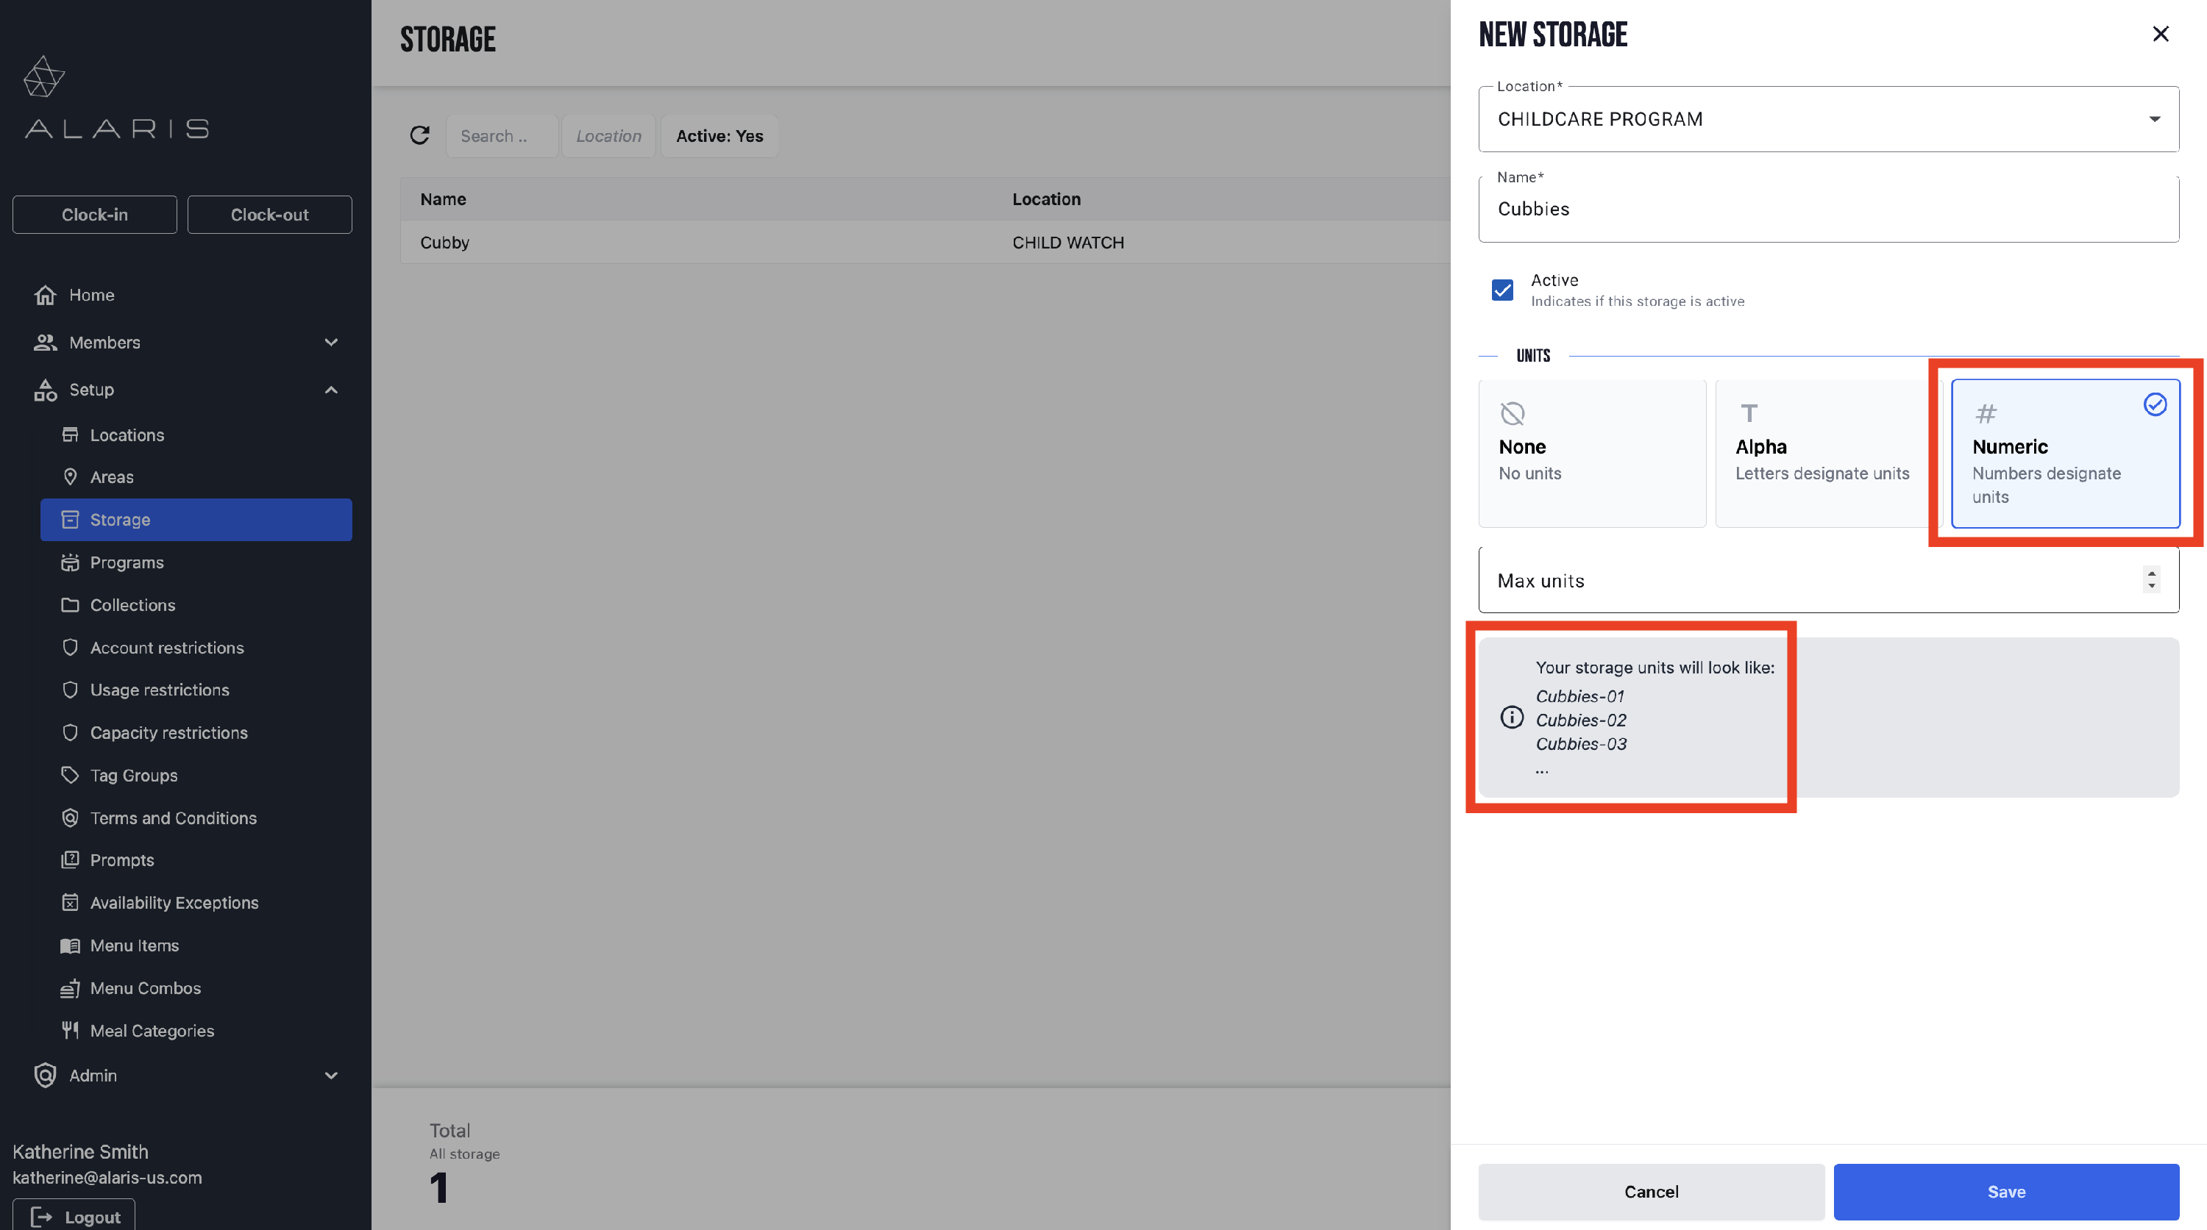Click the Meal Categories utensils icon
This screenshot has width=2207, height=1230.
pyautogui.click(x=70, y=1030)
